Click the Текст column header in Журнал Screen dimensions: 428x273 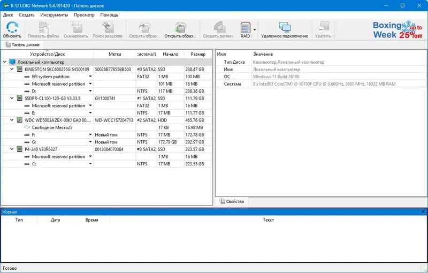coord(268,220)
